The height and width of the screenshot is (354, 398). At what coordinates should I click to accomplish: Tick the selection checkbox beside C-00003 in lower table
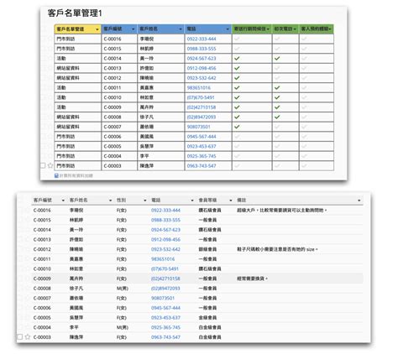coord(20,337)
